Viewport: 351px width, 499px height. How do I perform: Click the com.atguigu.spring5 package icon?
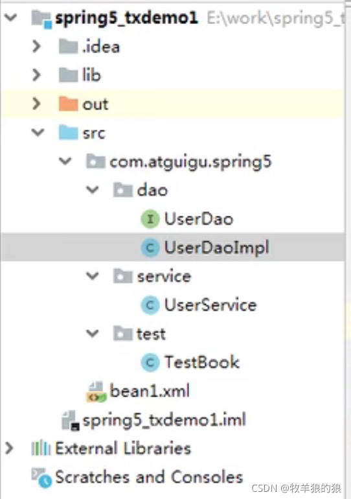[x=96, y=161]
